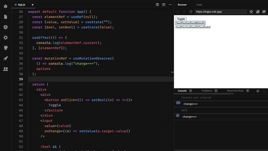Click 'setValue' on line 49
The image size is (268, 151).
pos(87,131)
